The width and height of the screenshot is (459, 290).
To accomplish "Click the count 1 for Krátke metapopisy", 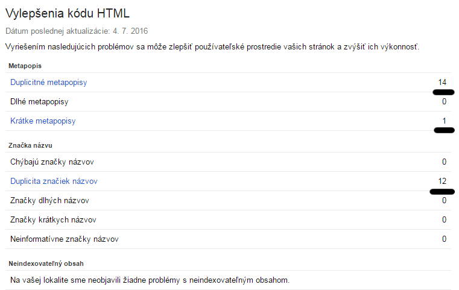I will (x=444, y=121).
